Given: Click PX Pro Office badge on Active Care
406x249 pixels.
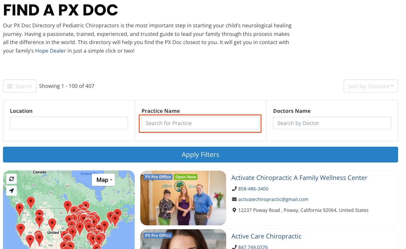Looking at the screenshot, I should click(x=158, y=236).
